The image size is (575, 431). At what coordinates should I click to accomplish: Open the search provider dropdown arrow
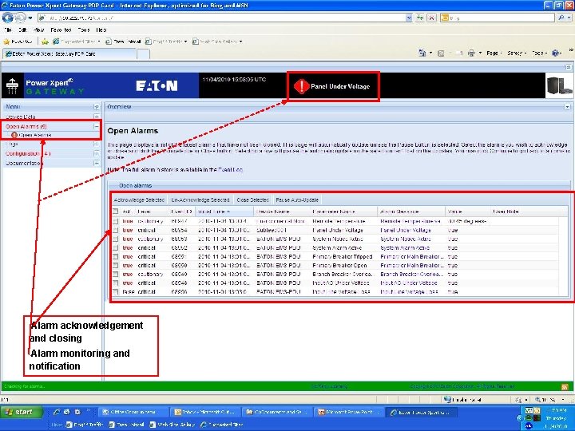pyautogui.click(x=570, y=18)
